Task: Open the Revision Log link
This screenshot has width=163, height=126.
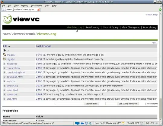Action: coord(92,27)
